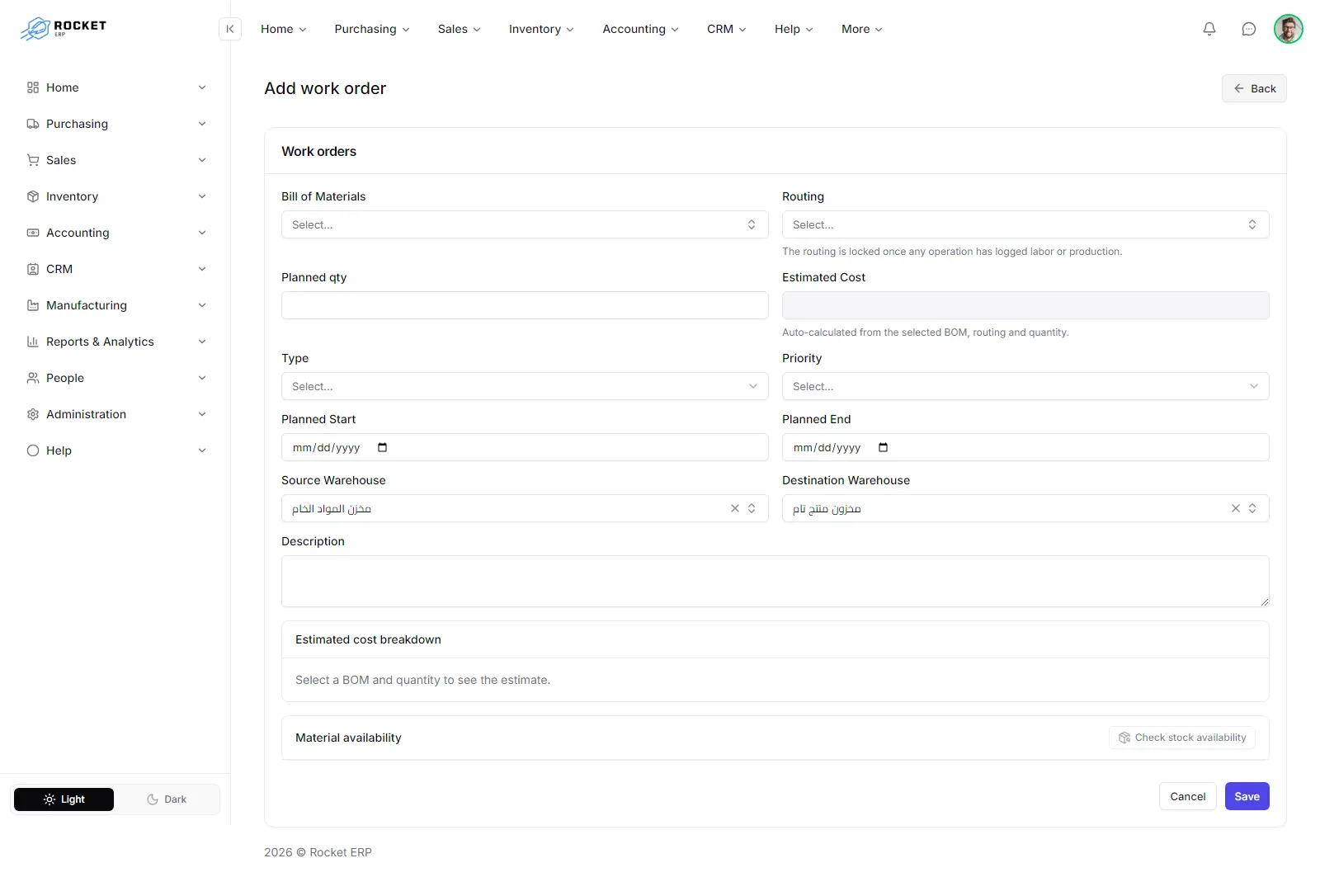Screen dimensions: 1320x877
Task: Clear the Source Warehouse selection
Action: point(735,508)
